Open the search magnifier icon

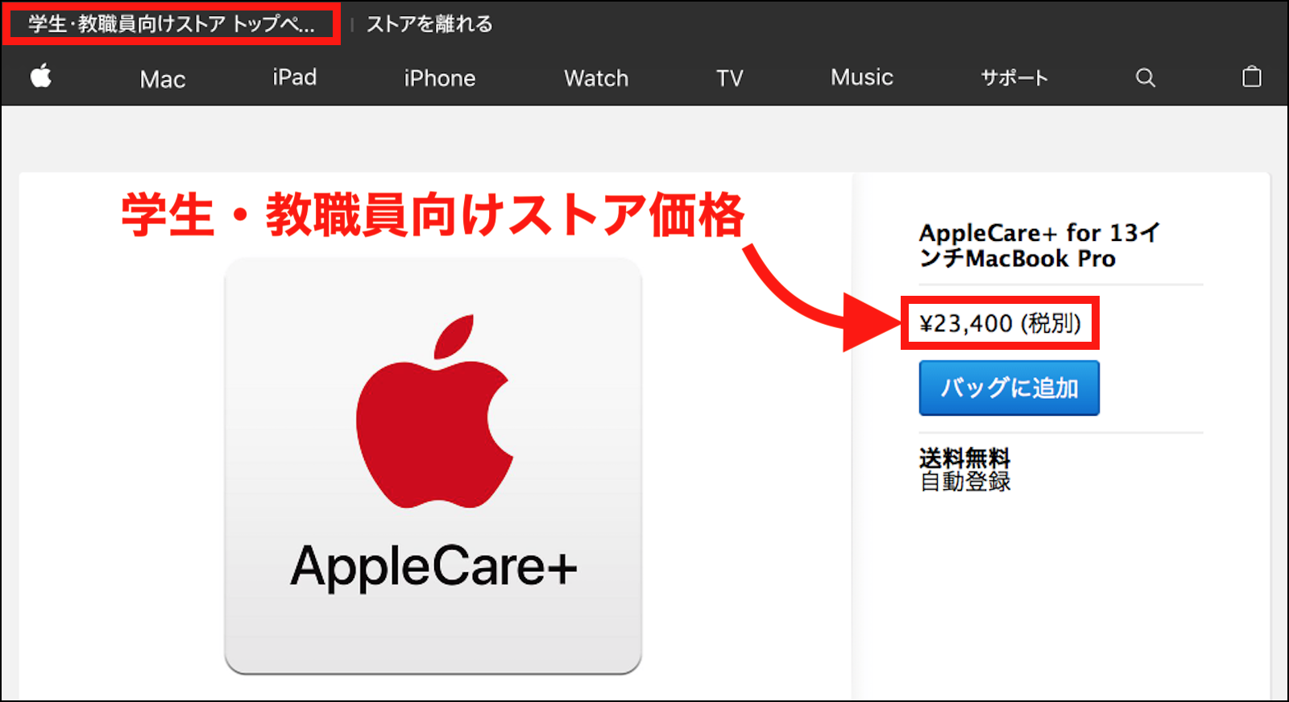coord(1146,77)
